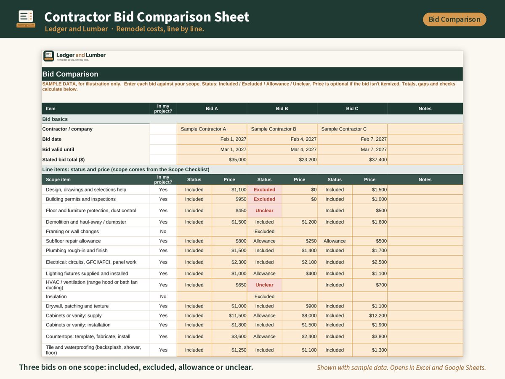Click the ledger logo icon in the header
Screen dimensions: 505x379
coord(26,19)
